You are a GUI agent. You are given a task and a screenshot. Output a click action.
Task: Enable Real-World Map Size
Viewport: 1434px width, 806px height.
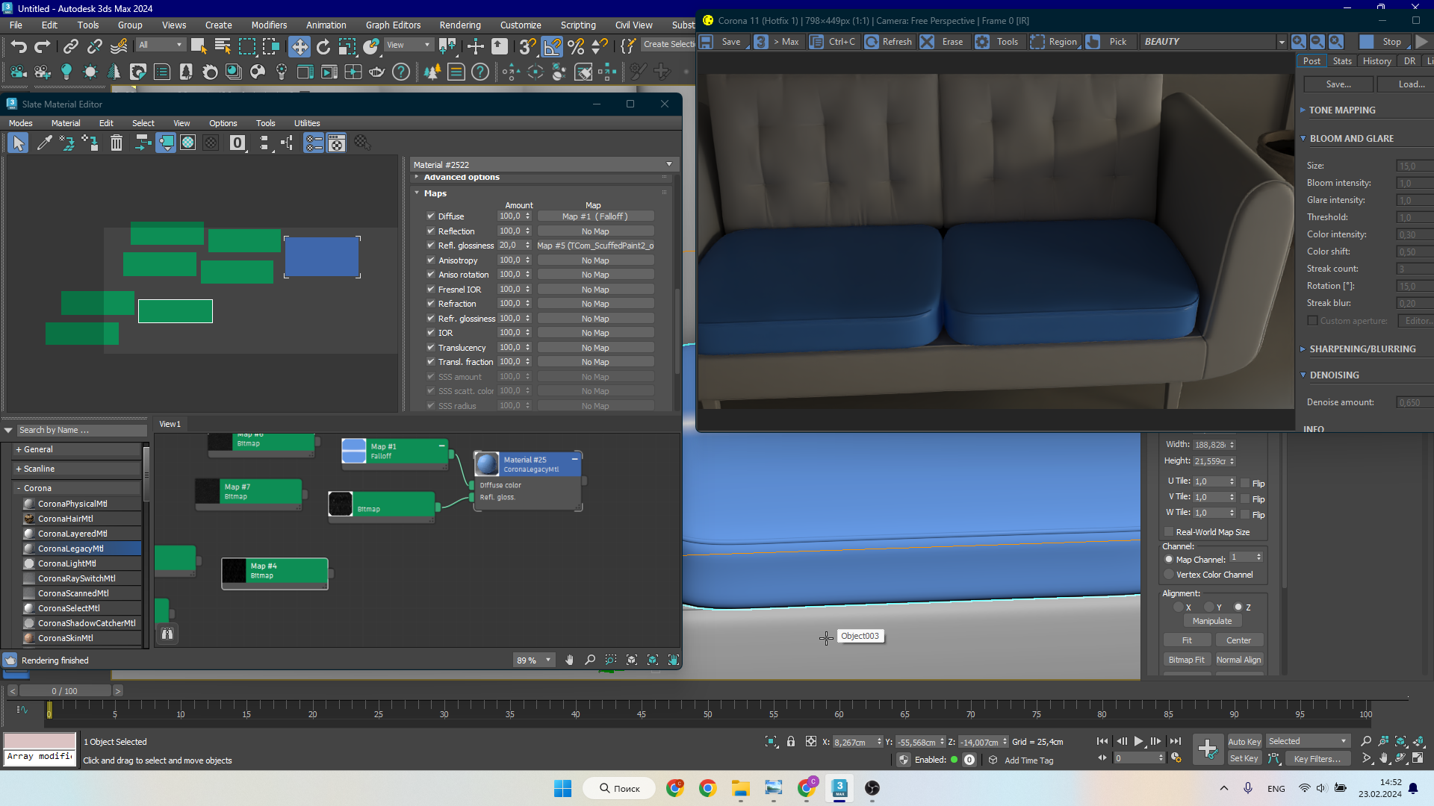(1169, 532)
